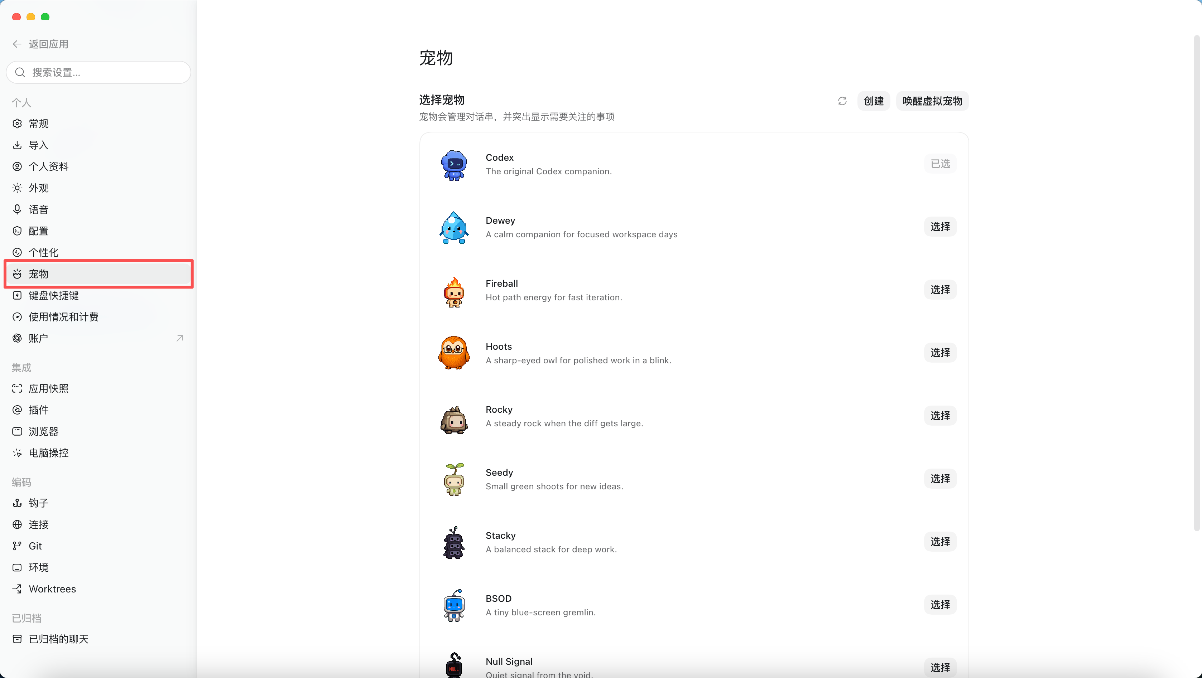Click the 唤醒虚拟宠物 button

point(932,101)
